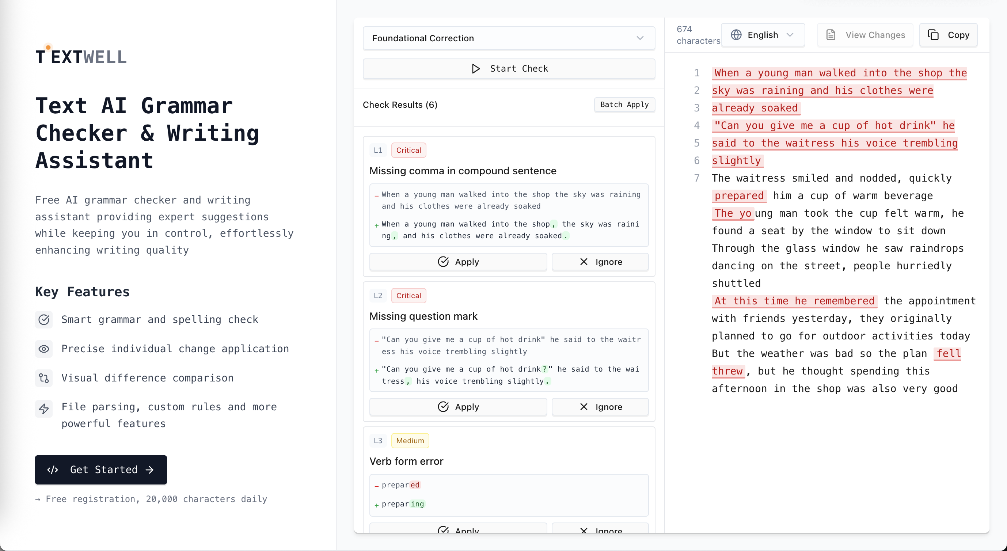
Task: Click the X icon on L1 Ignore
Action: [x=584, y=262]
